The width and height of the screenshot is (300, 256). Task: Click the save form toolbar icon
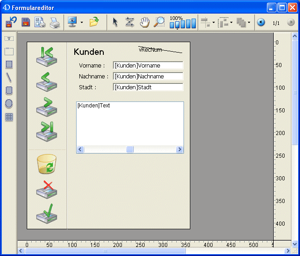pos(26,22)
